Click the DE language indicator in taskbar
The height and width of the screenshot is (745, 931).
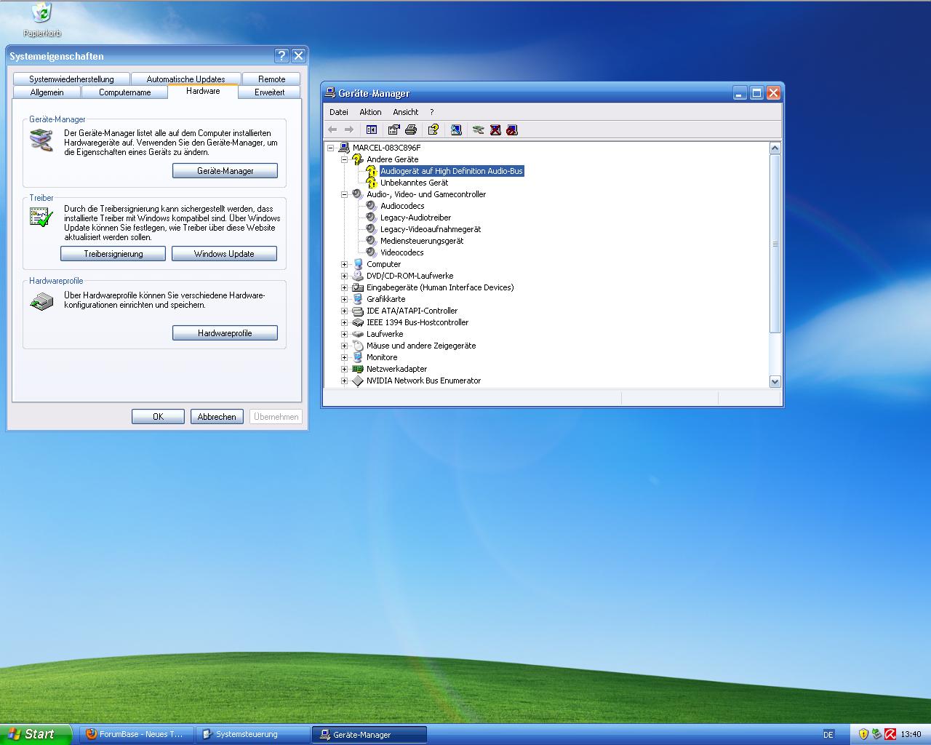tap(828, 735)
